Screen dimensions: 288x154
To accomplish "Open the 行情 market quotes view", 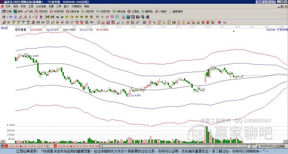I will pyautogui.click(x=7, y=11).
